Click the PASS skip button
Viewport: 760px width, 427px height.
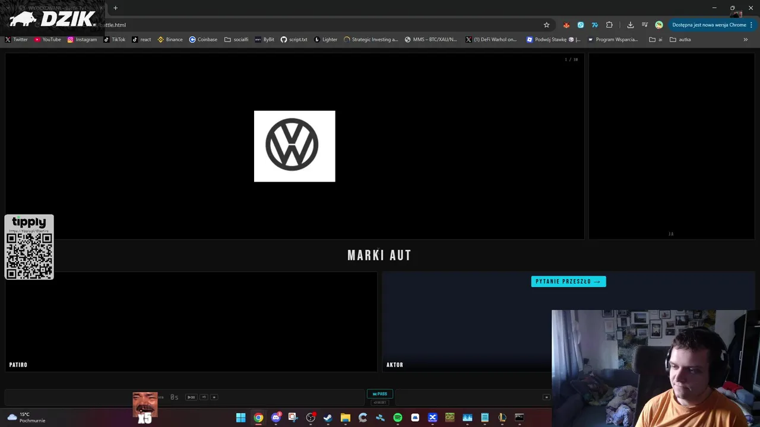pos(379,394)
